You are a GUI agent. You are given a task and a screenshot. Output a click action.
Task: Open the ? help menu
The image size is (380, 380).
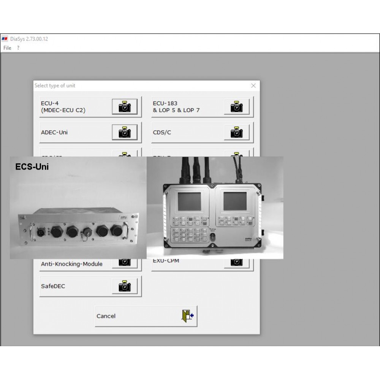point(17,48)
